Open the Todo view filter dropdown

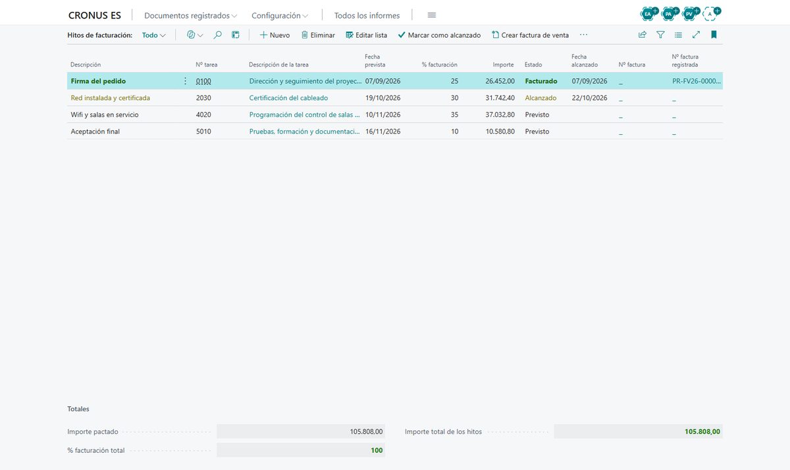pos(154,35)
